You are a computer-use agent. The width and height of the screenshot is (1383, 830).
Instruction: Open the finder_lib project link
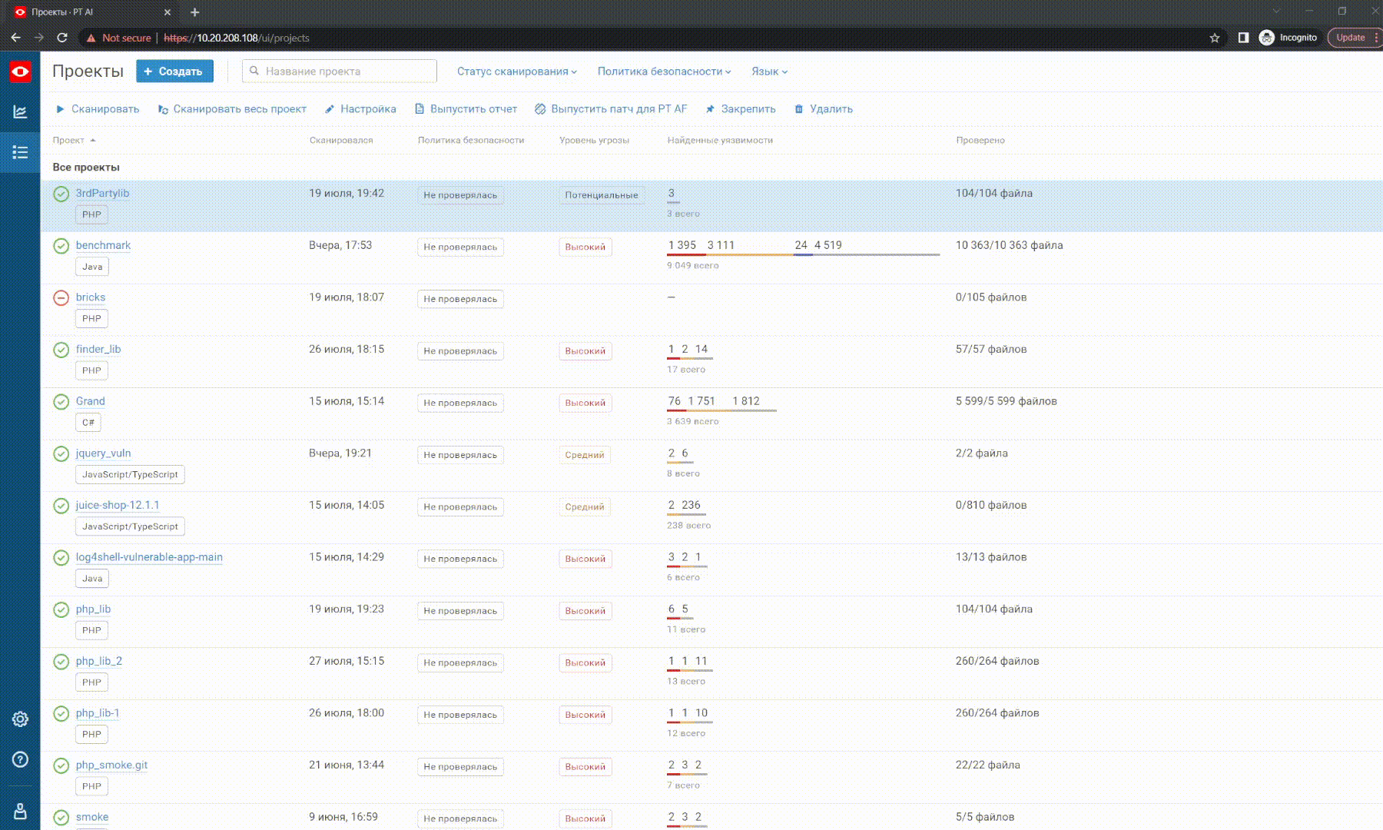98,349
